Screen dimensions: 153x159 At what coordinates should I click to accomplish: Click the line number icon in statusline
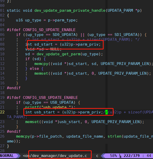120,156
